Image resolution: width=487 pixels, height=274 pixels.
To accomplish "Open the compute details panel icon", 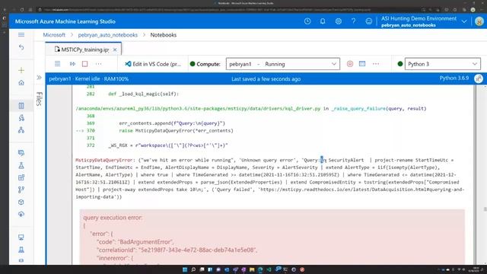I will [x=362, y=64].
